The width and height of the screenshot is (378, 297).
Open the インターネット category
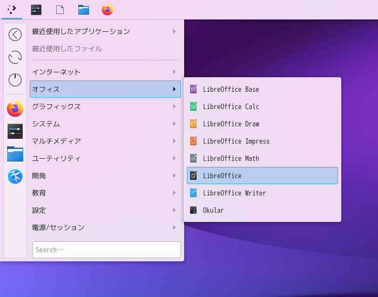pyautogui.click(x=105, y=72)
